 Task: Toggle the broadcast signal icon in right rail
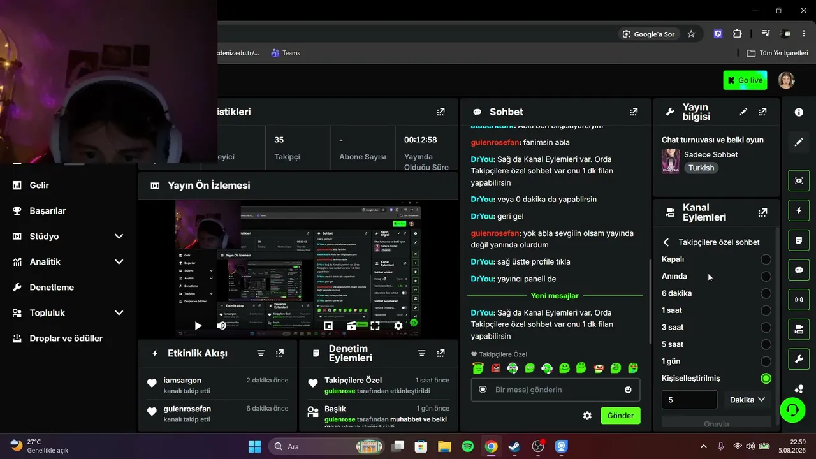click(x=799, y=300)
